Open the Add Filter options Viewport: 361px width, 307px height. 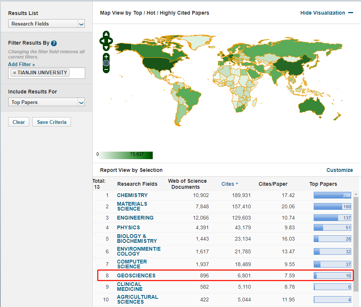(21, 65)
